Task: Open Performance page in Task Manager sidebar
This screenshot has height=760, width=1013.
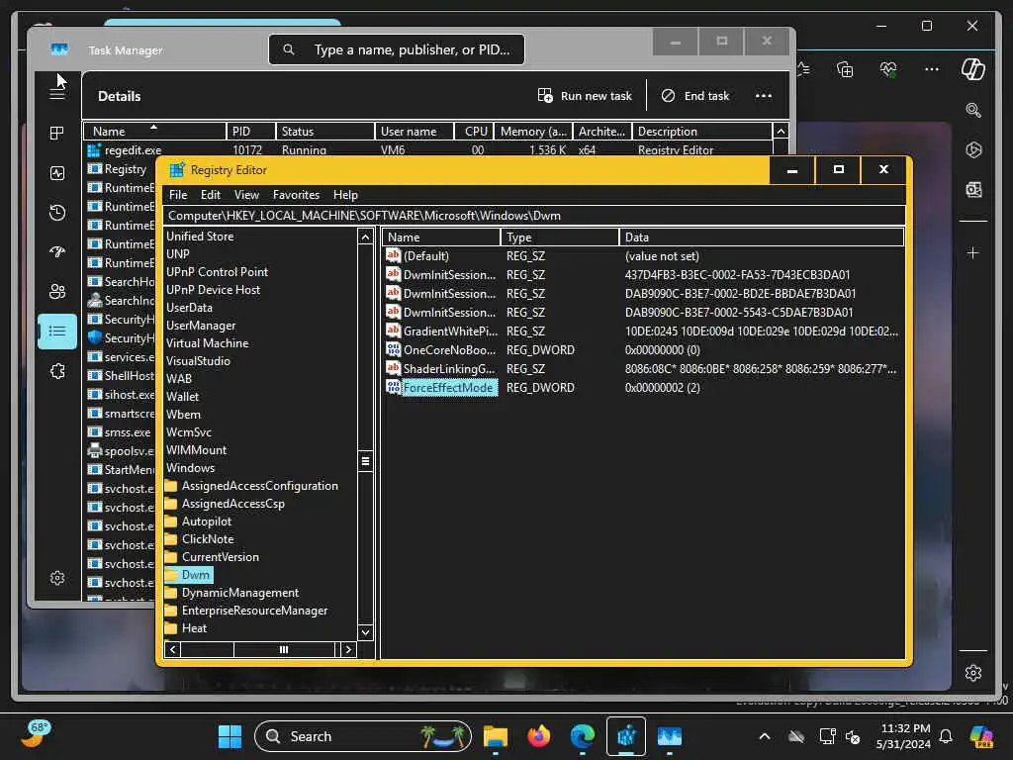Action: [x=56, y=173]
